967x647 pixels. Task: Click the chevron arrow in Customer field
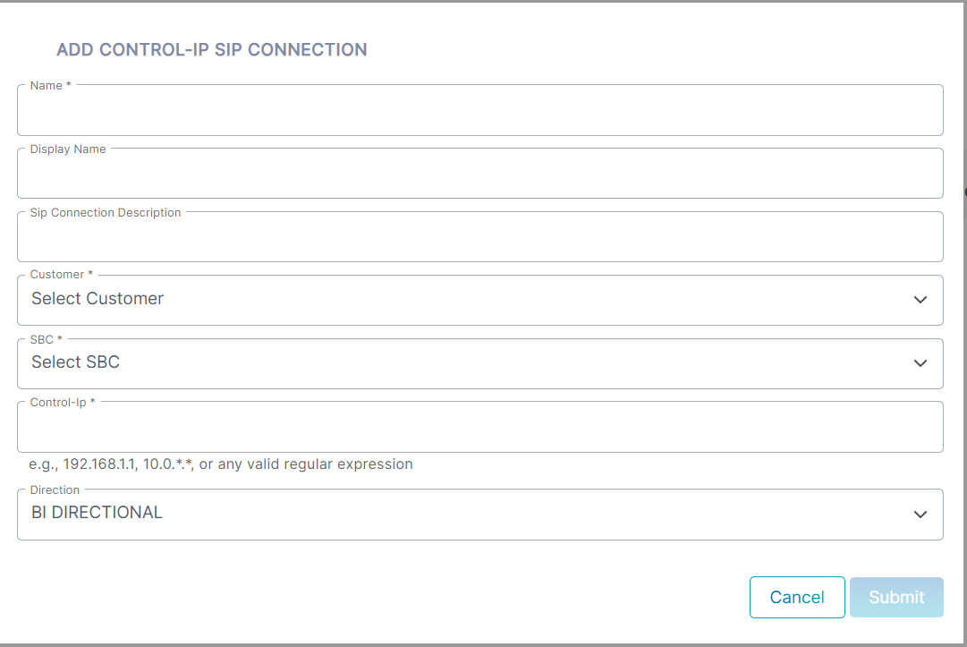point(920,300)
